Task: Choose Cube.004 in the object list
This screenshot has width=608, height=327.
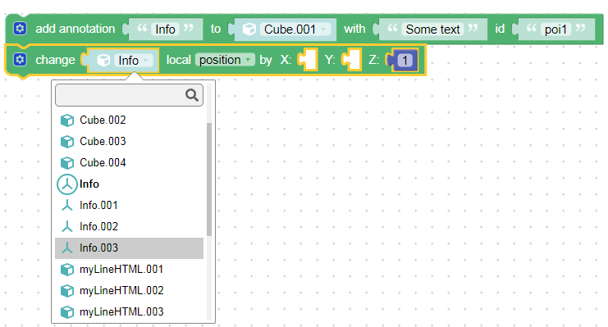Action: (x=129, y=163)
